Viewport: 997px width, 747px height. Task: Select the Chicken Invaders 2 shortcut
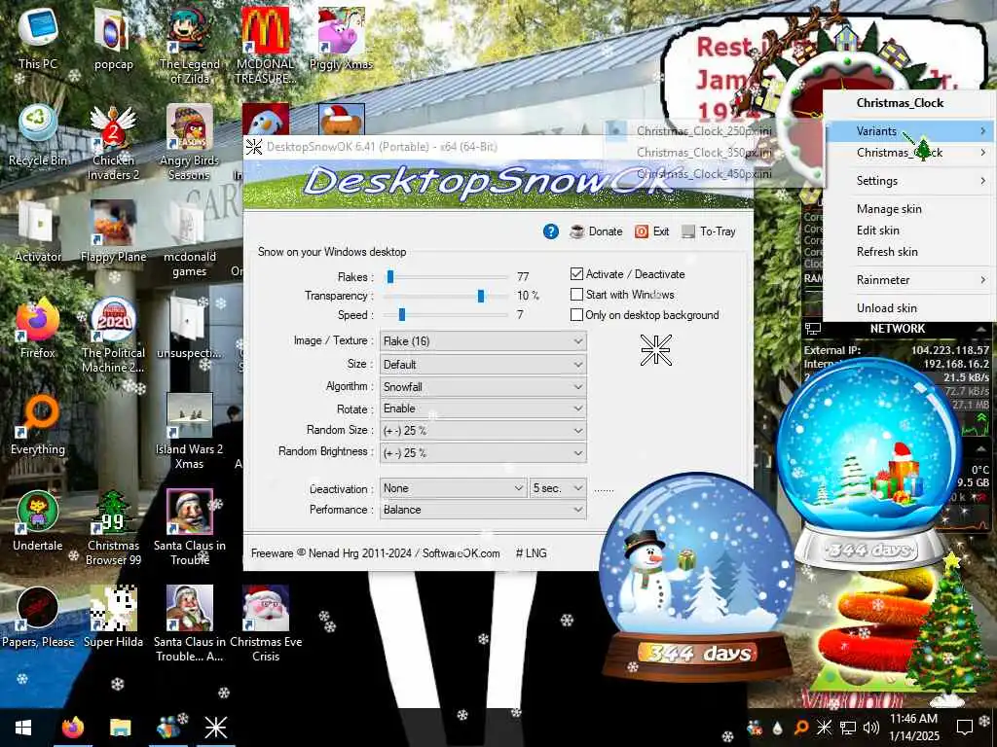[x=113, y=142]
